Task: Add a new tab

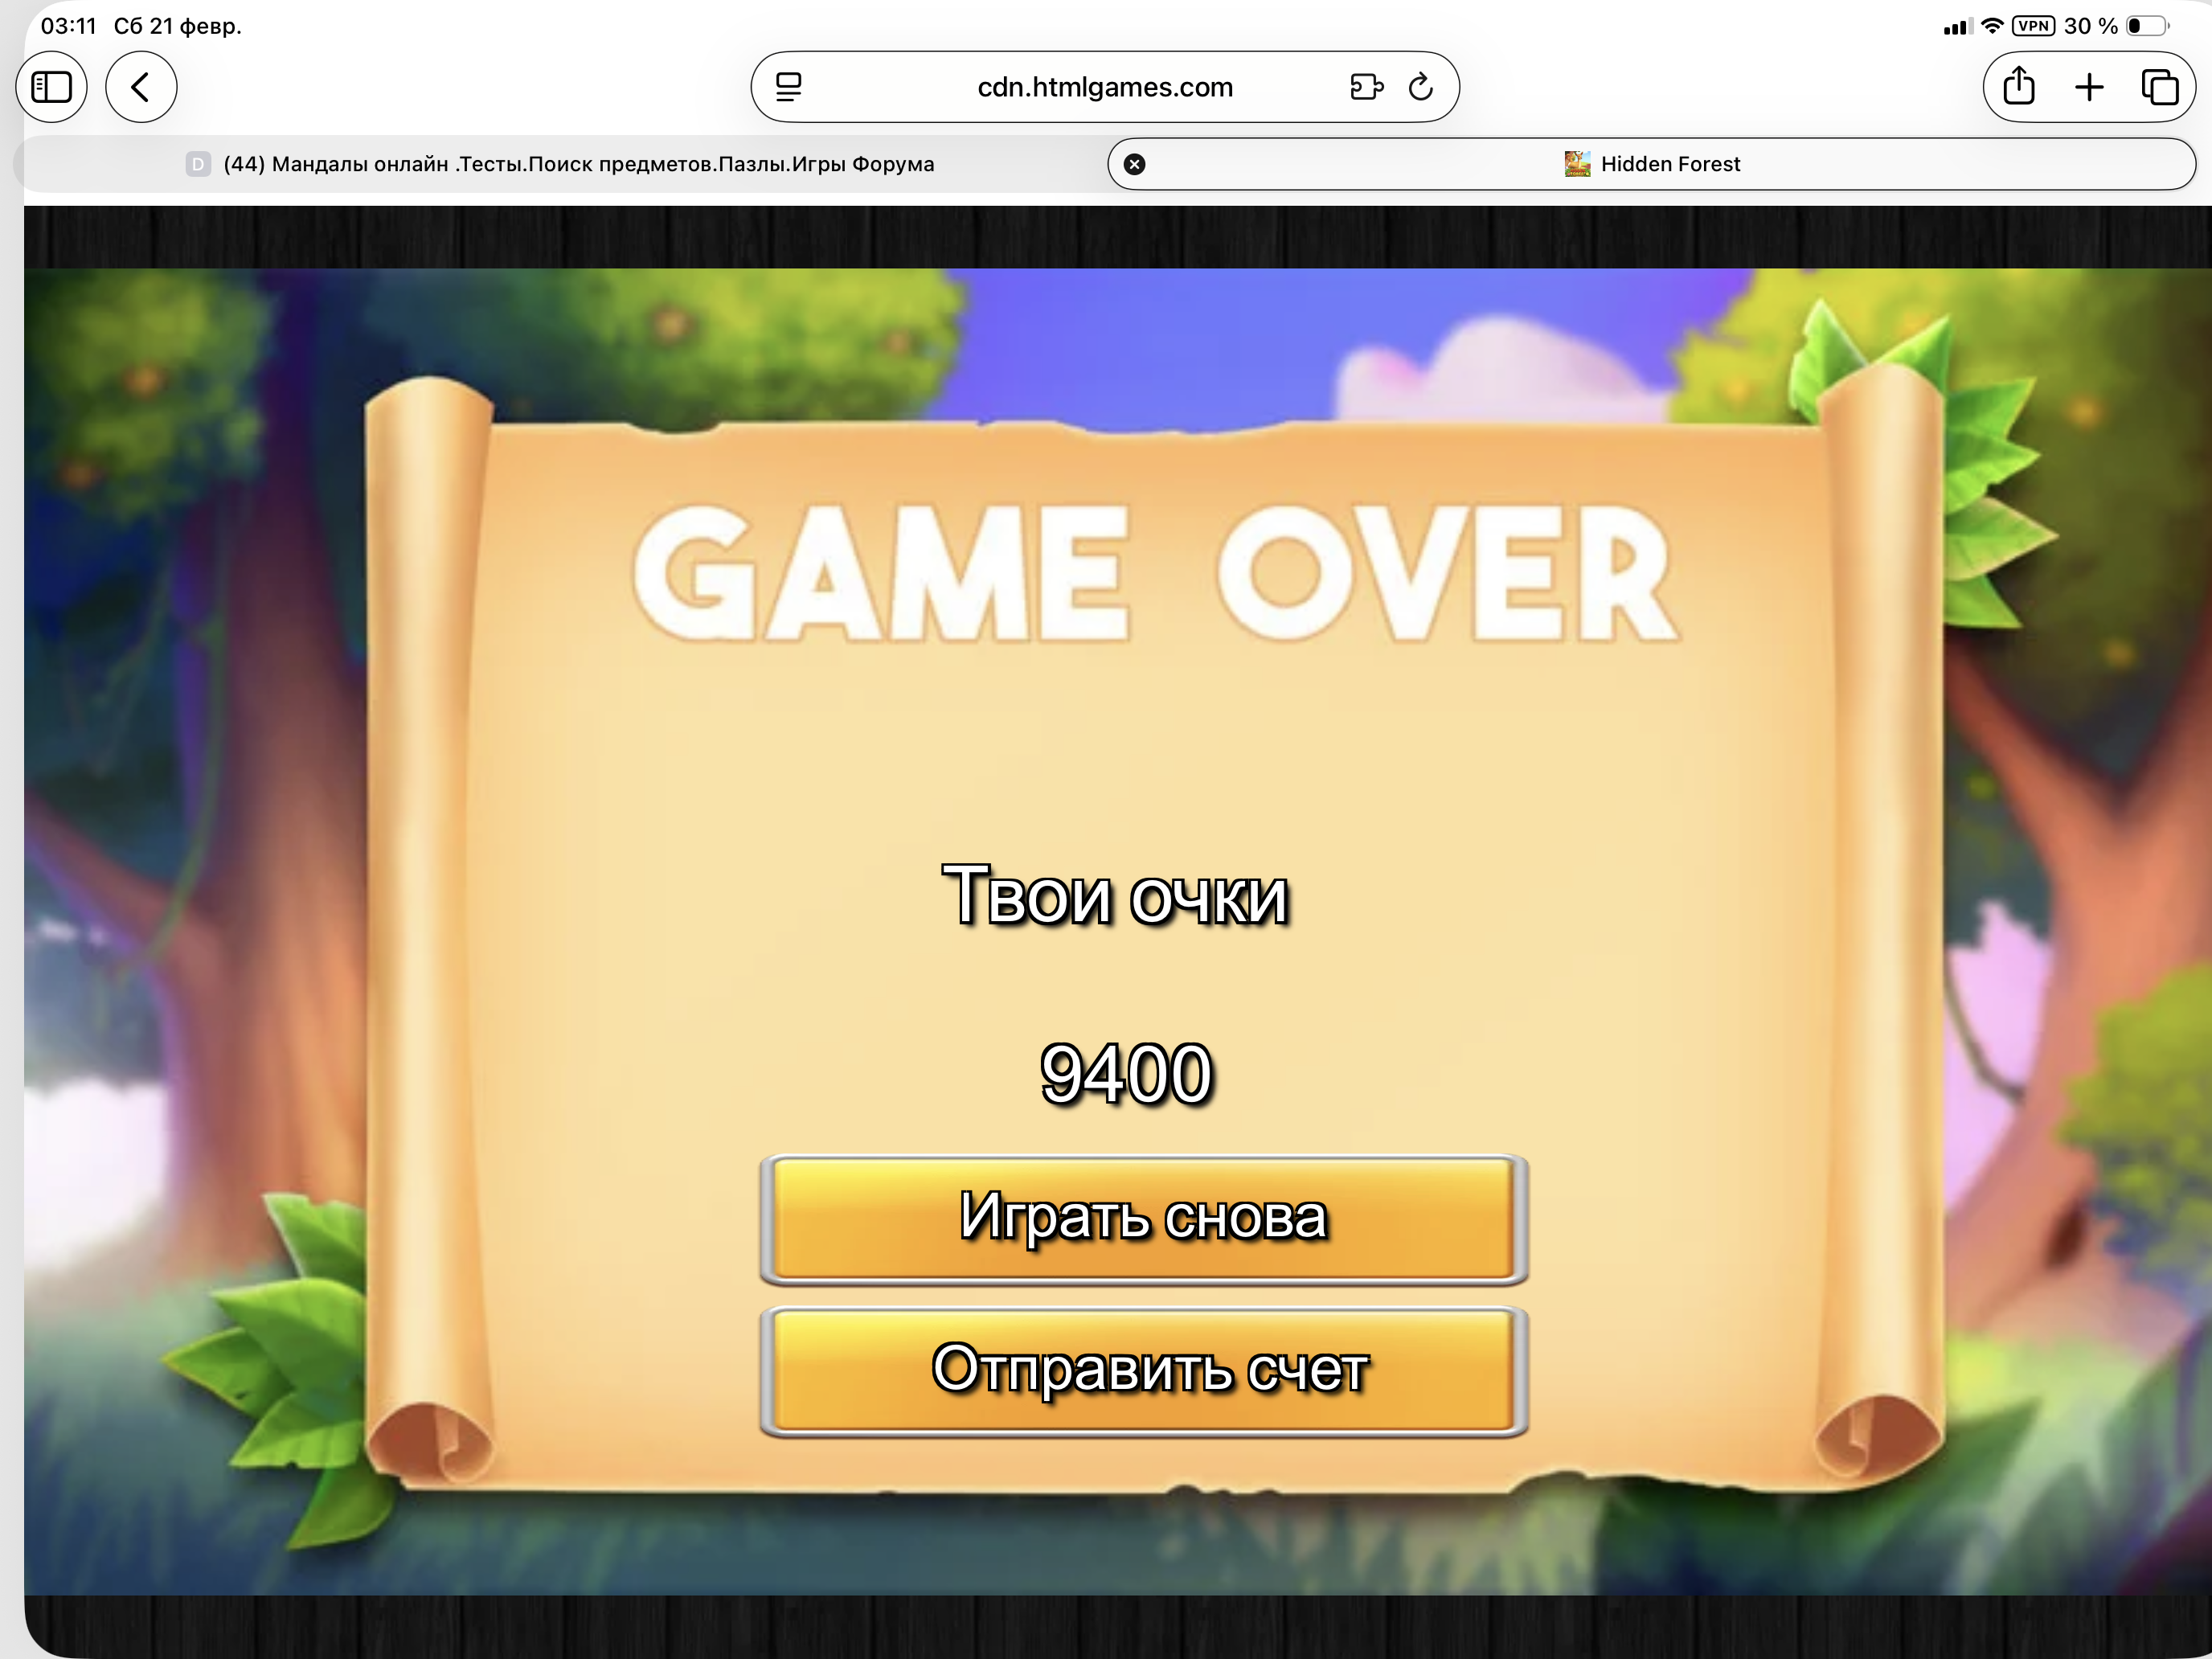Action: (2089, 88)
